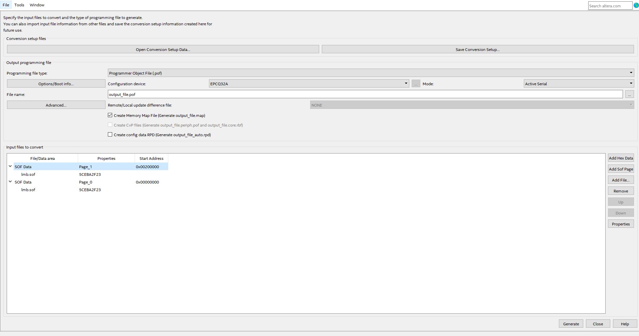Viewport: 639px width, 336px height.
Task: Click Page_0 in the Properties column
Action: click(85, 182)
